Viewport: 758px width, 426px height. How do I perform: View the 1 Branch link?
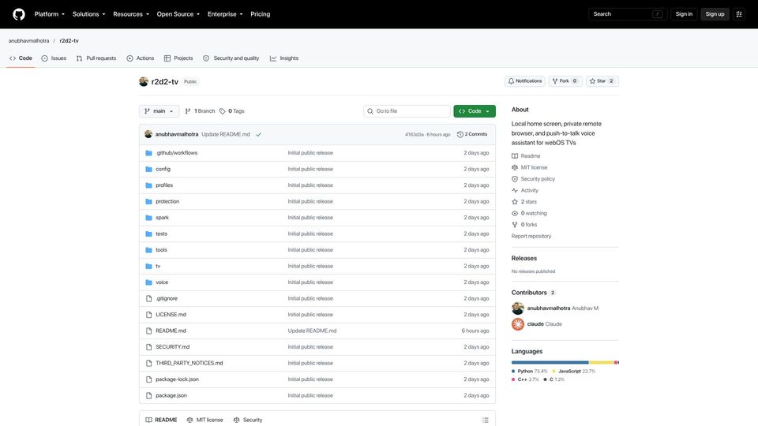[x=200, y=111]
